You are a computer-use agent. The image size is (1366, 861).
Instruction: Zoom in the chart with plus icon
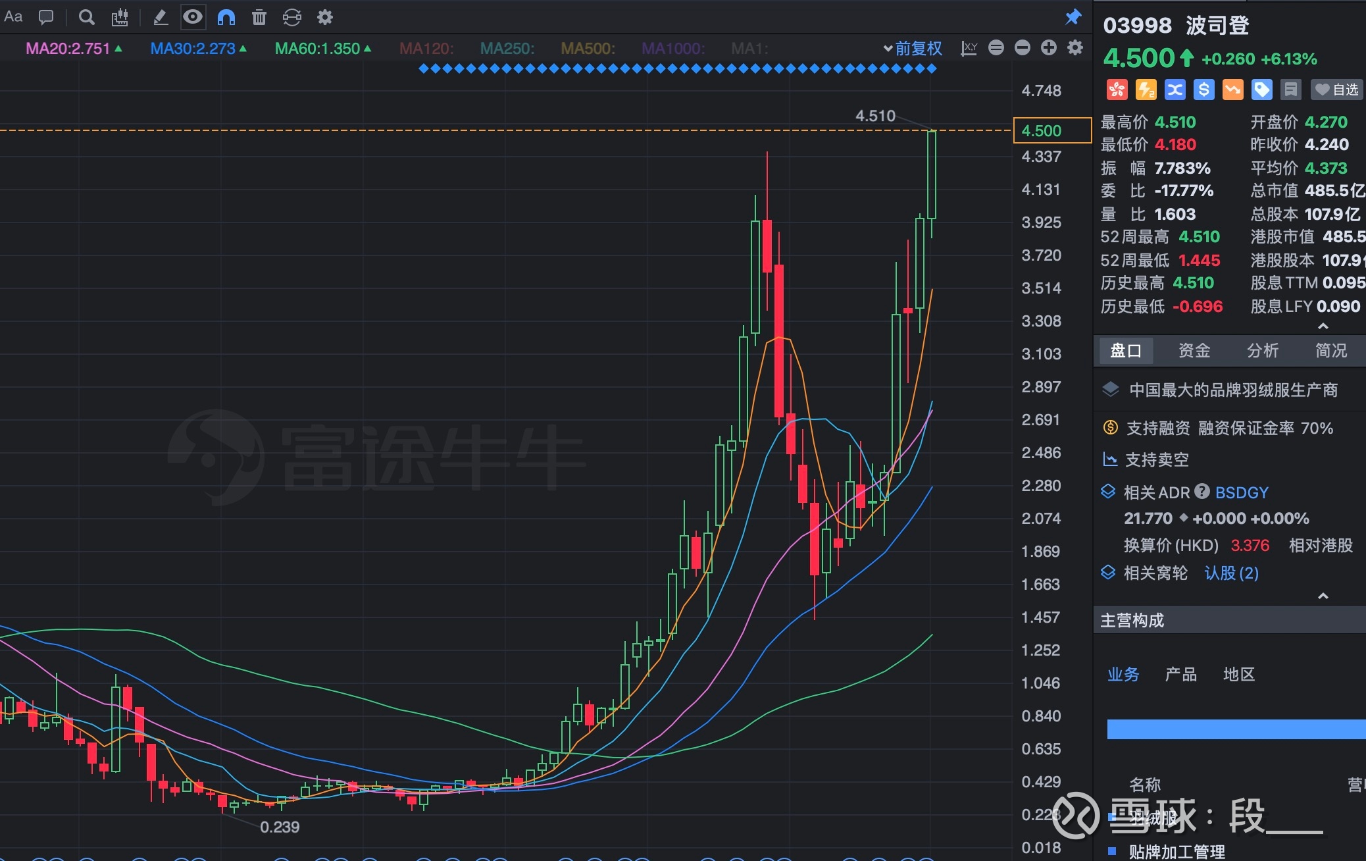(x=1049, y=47)
